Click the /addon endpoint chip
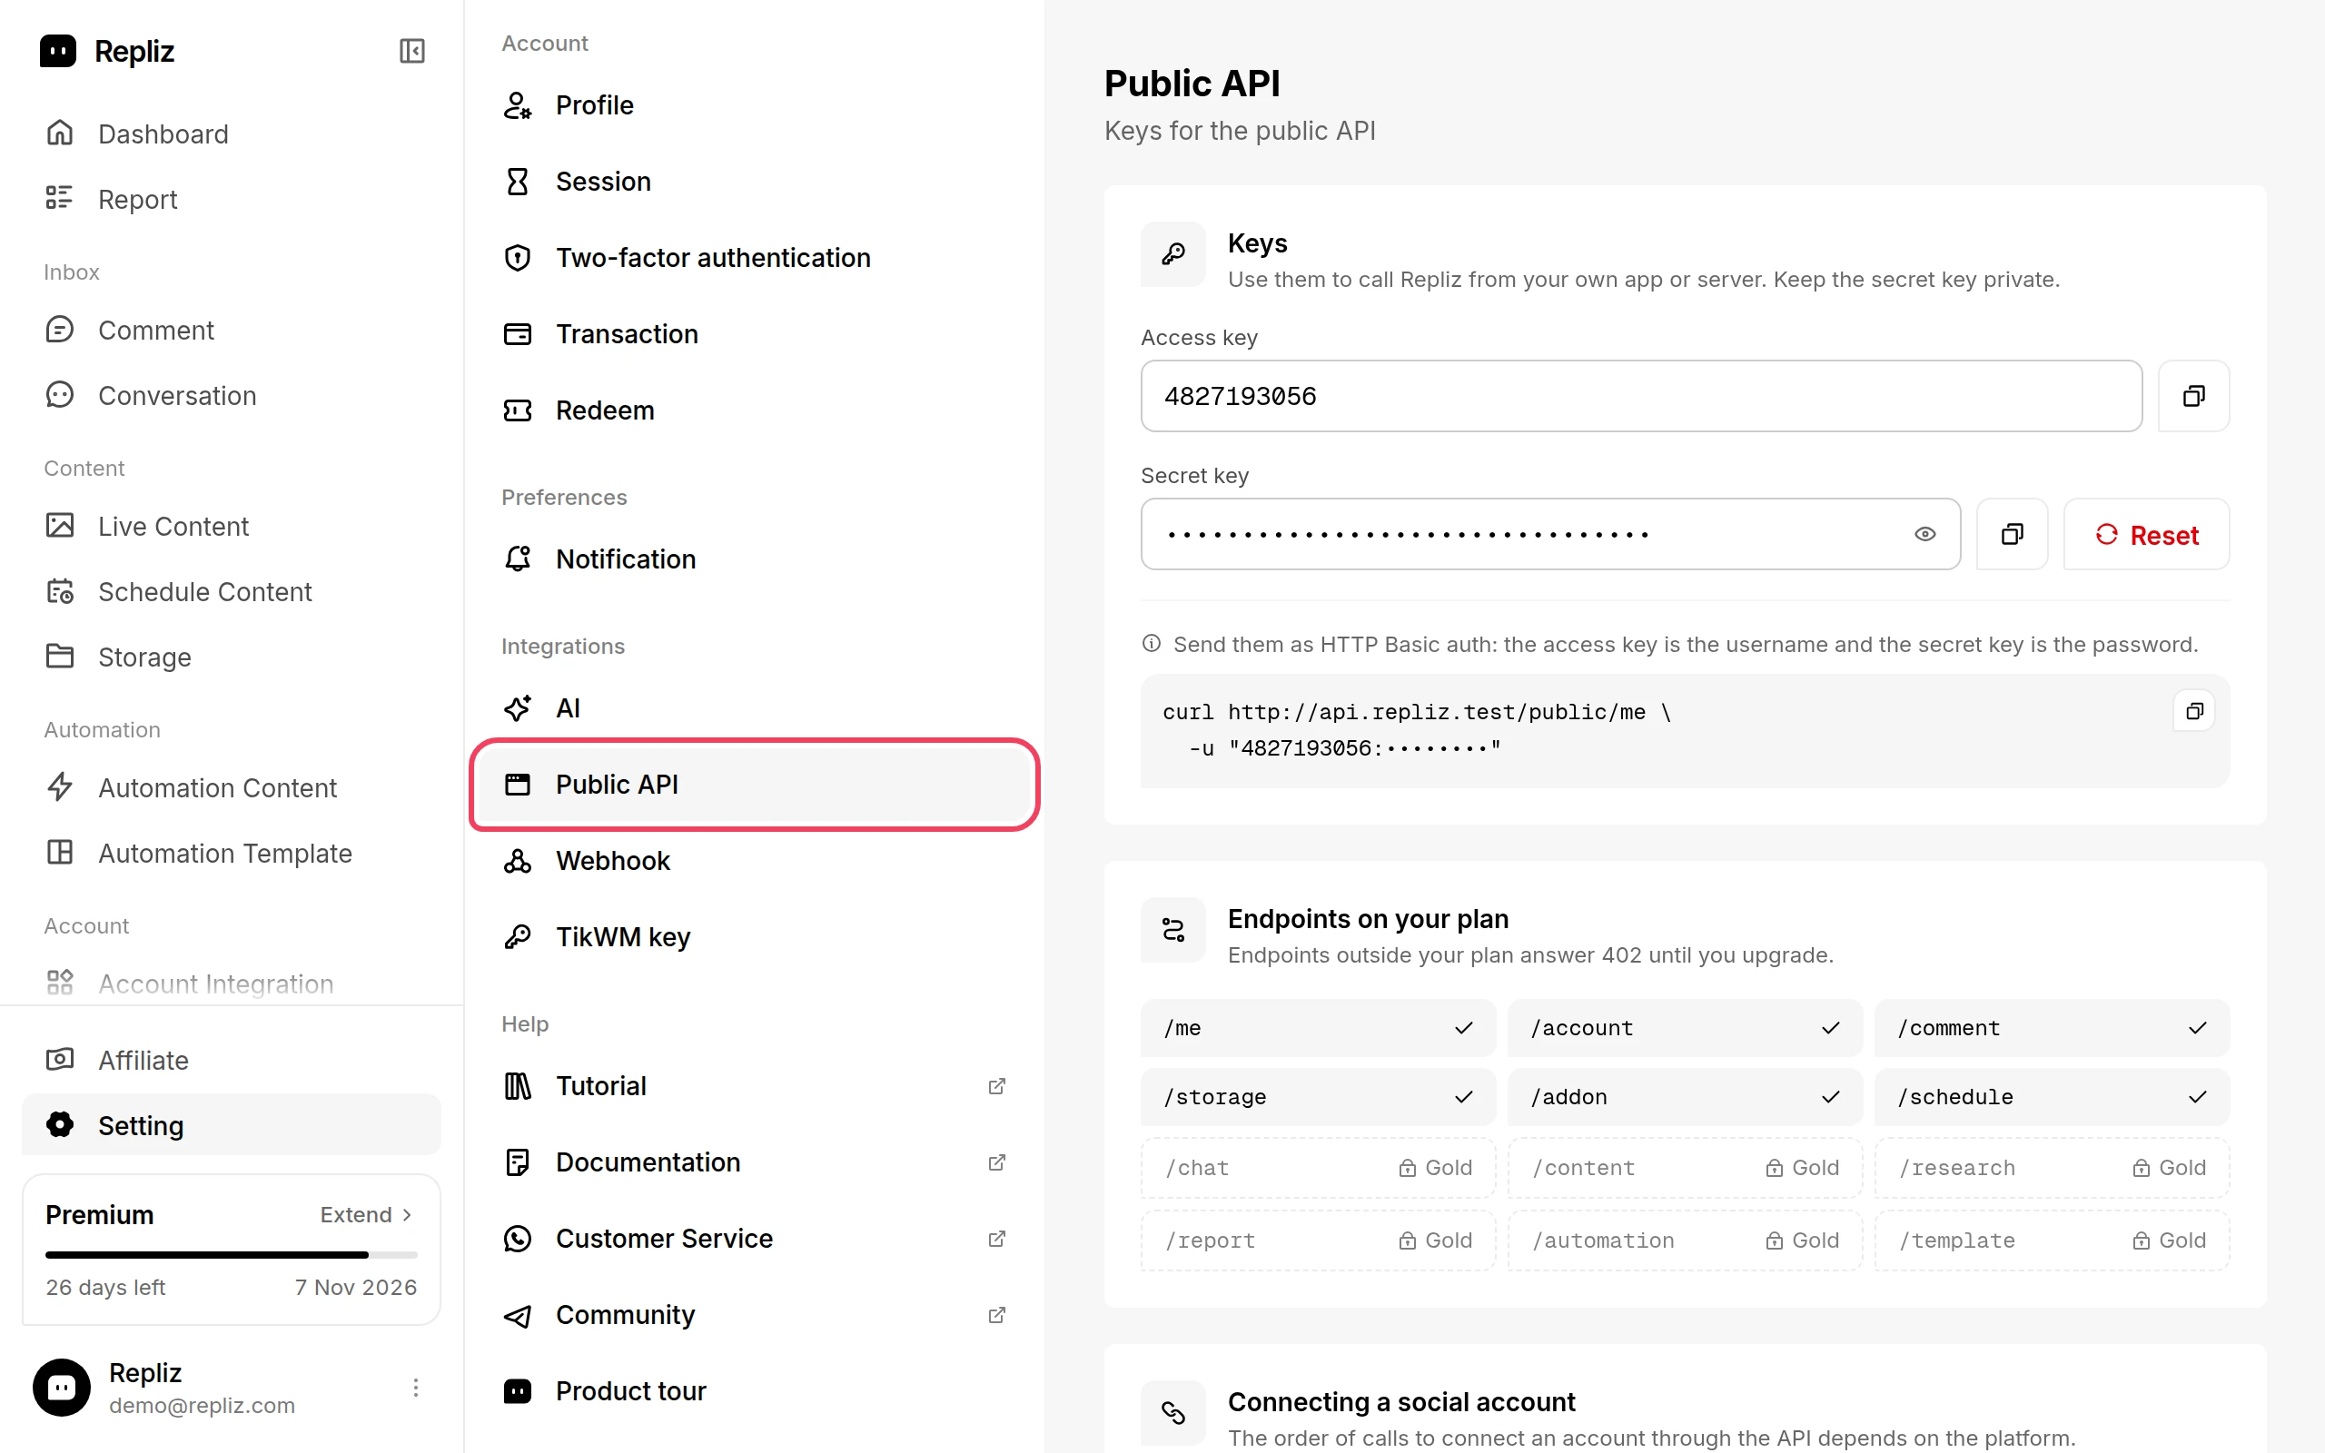2325x1453 pixels. point(1685,1097)
